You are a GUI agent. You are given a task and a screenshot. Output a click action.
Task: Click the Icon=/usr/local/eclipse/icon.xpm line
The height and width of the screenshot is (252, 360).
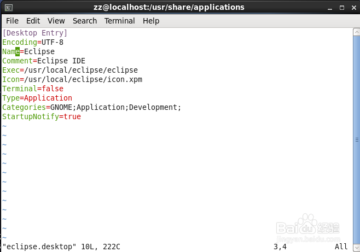tap(72, 79)
